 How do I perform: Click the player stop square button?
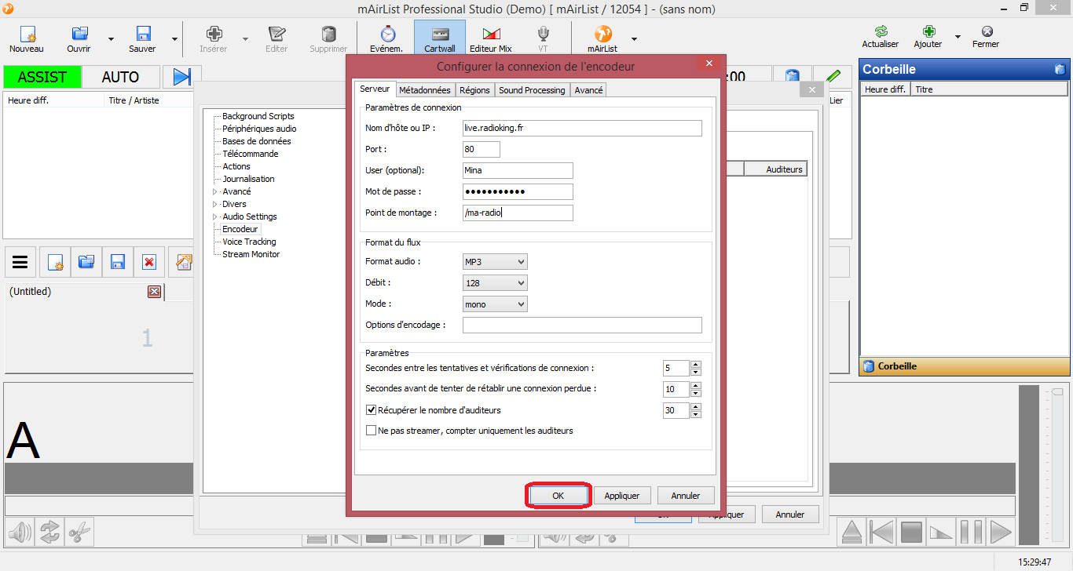coord(911,533)
